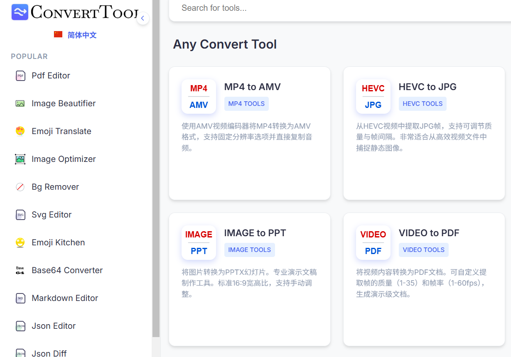Collapse the sidebar with the chevron button
Screen dimensions: 511x357
click(x=143, y=18)
